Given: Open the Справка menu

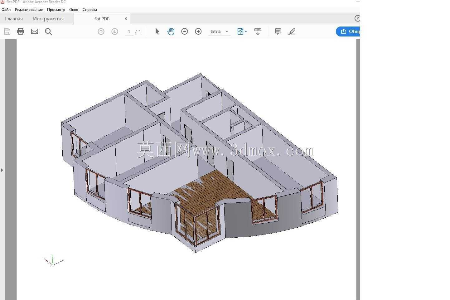Looking at the screenshot, I should tap(90, 10).
